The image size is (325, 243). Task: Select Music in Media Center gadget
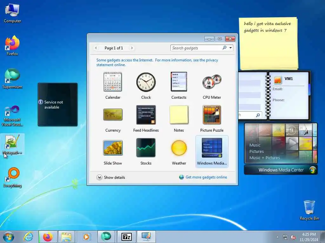(255, 145)
